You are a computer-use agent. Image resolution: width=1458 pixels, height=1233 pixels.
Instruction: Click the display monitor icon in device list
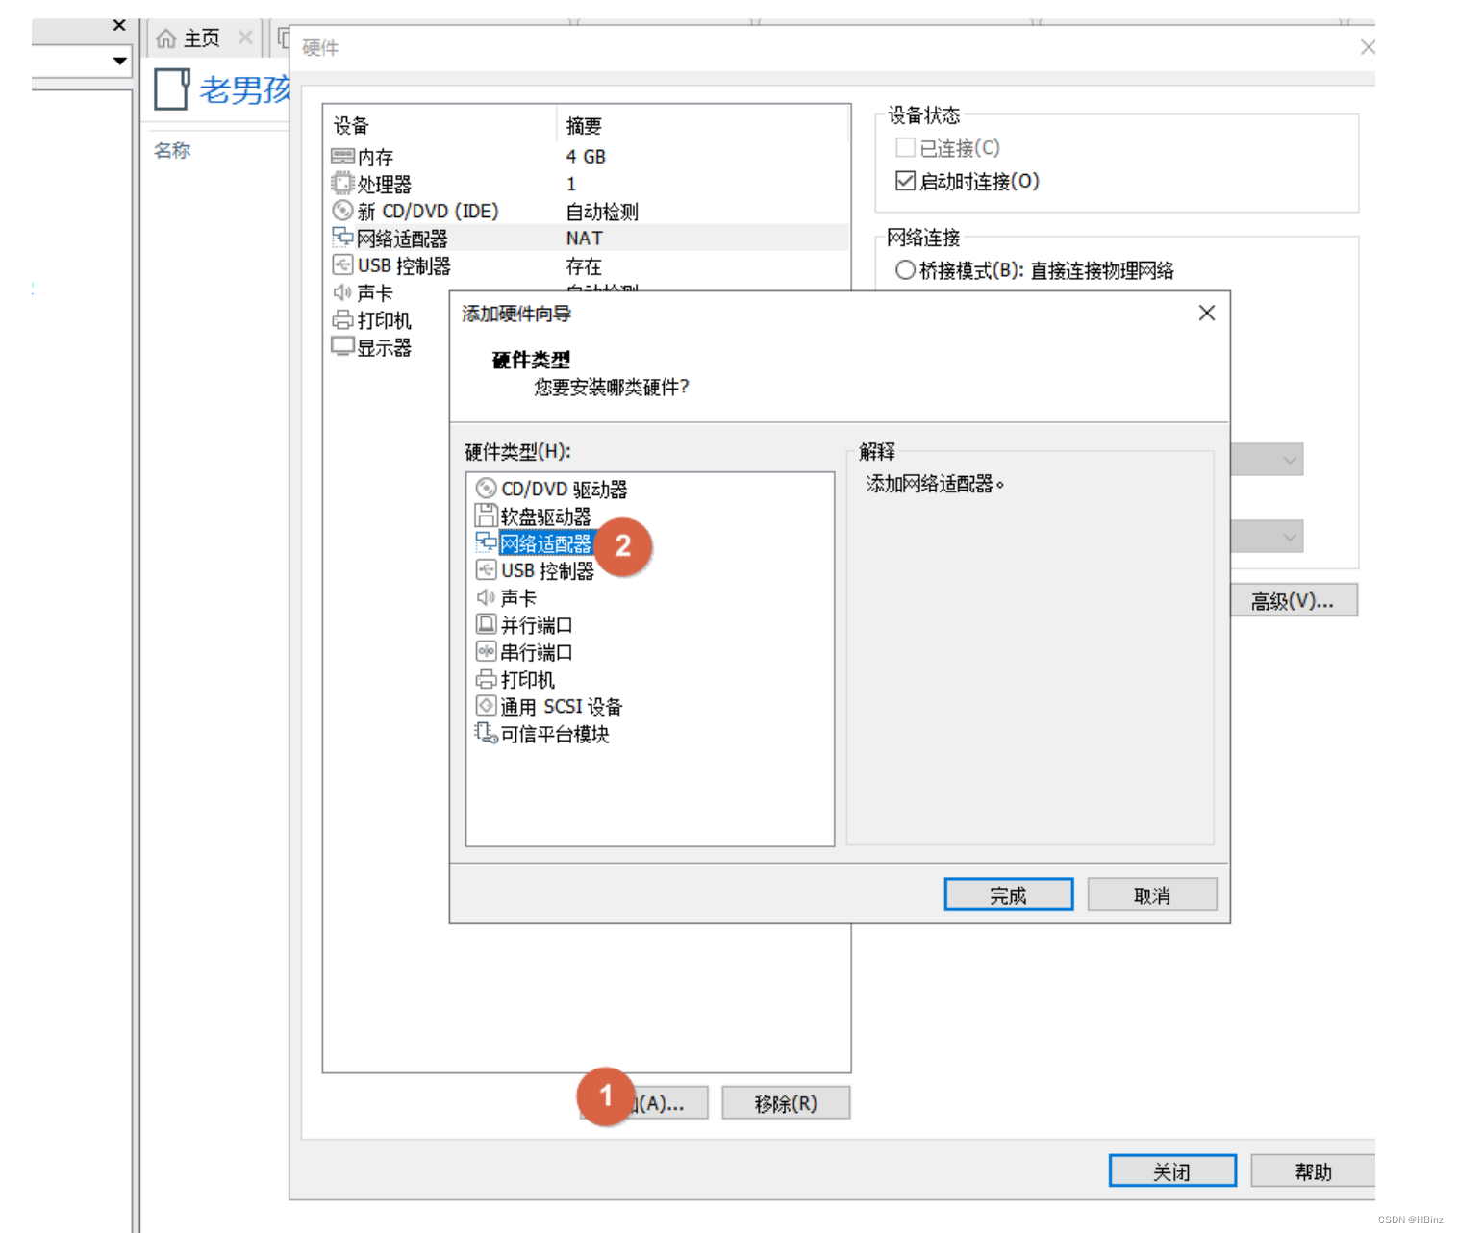tap(342, 346)
